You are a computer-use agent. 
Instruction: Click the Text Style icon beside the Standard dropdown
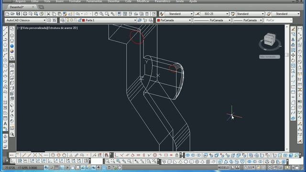(162, 14)
